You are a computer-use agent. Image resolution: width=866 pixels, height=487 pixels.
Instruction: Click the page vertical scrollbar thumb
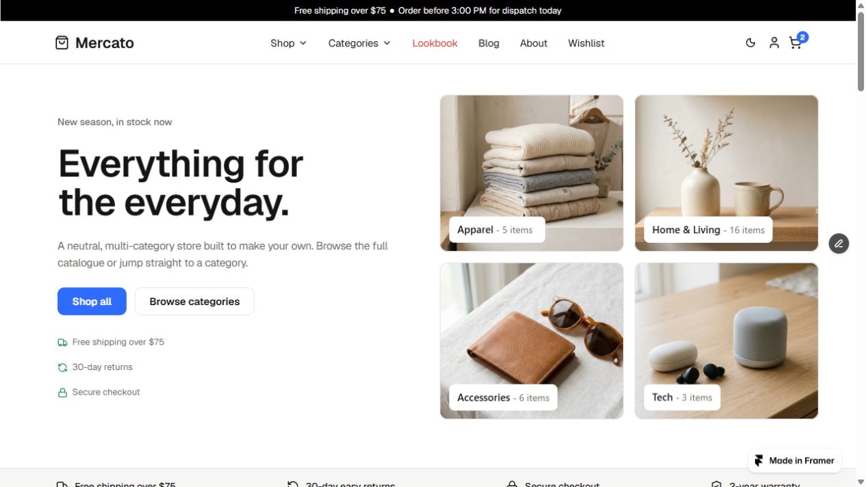861,51
